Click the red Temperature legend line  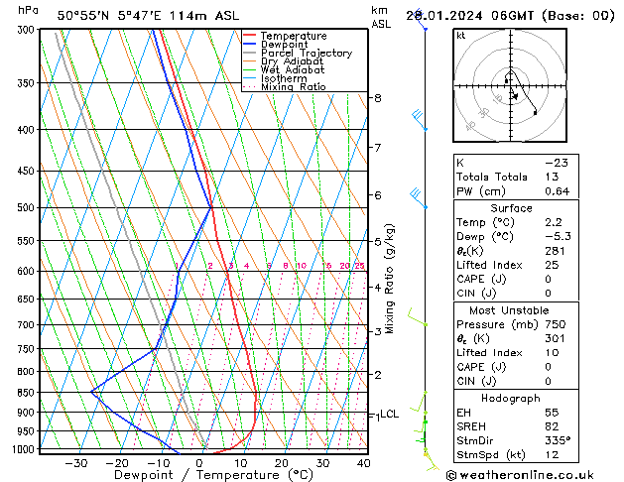click(249, 36)
